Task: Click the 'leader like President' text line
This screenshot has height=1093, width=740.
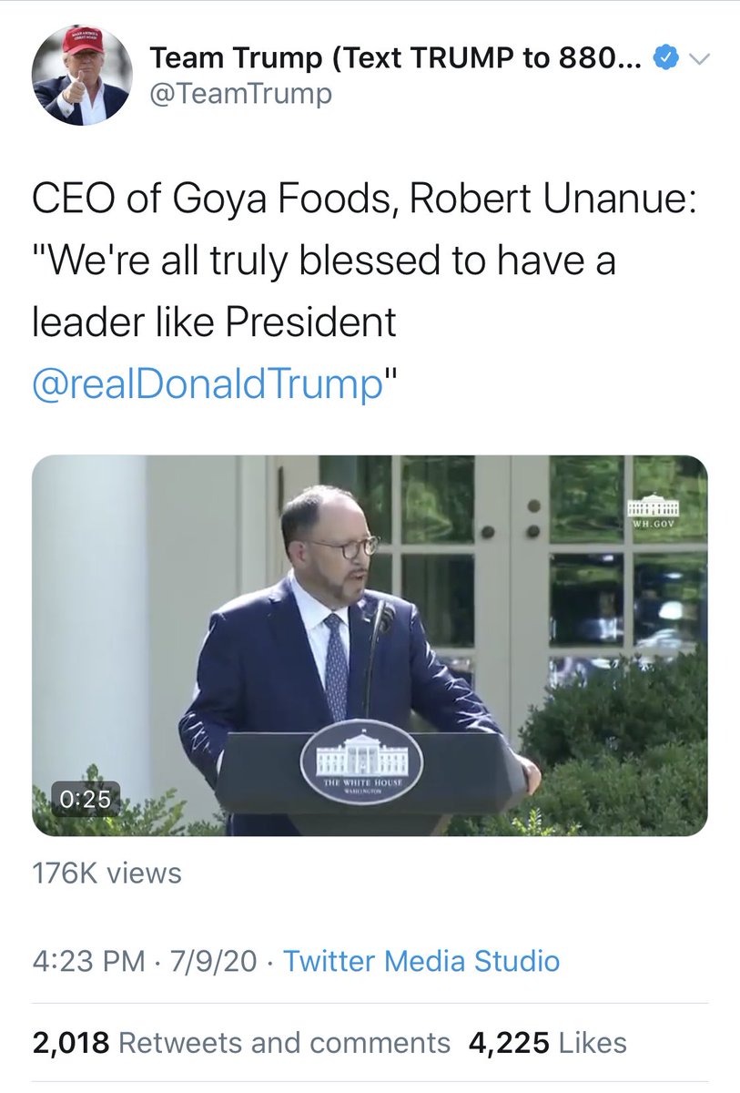Action: point(215,322)
